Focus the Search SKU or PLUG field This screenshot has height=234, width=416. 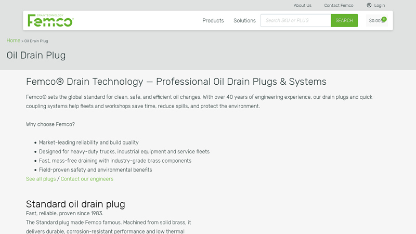pos(295,20)
